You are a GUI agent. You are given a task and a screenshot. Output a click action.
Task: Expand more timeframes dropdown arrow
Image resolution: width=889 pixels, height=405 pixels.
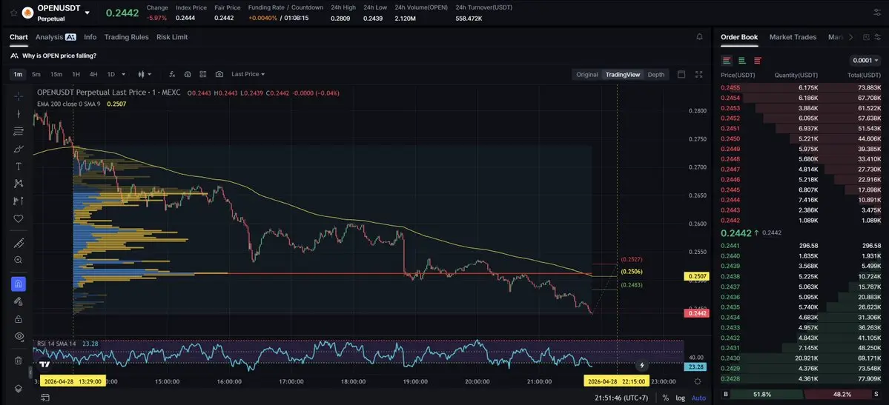click(x=124, y=74)
